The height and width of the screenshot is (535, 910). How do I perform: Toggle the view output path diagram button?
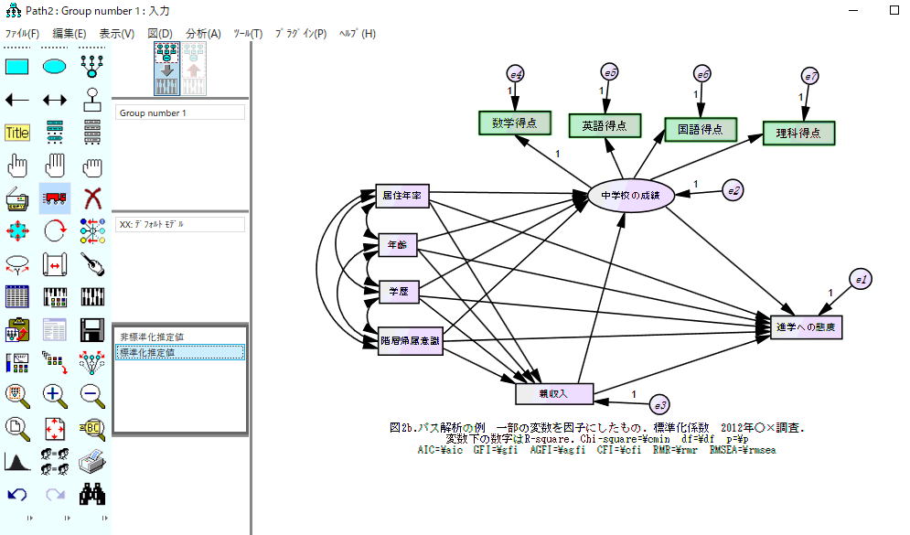(195, 69)
